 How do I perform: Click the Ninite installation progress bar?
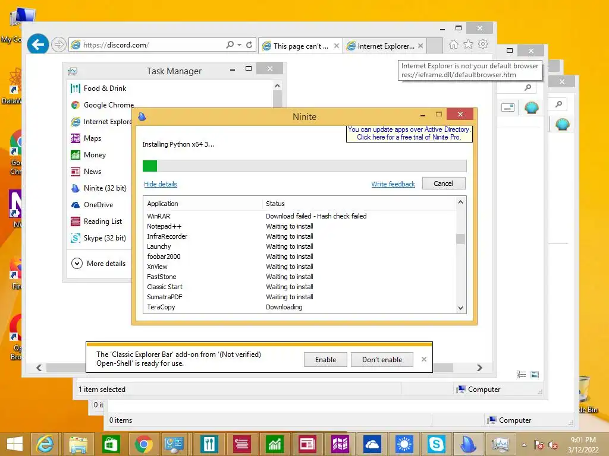(304, 166)
